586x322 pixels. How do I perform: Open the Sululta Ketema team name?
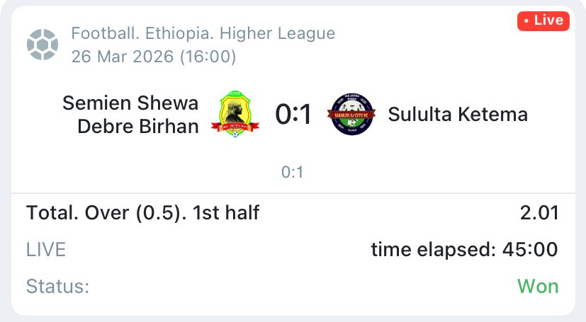tap(458, 114)
